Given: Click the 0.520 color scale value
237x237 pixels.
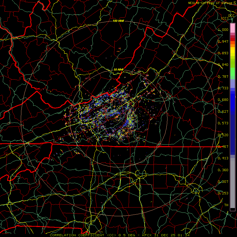Looking at the screenshot, I should [223, 135].
